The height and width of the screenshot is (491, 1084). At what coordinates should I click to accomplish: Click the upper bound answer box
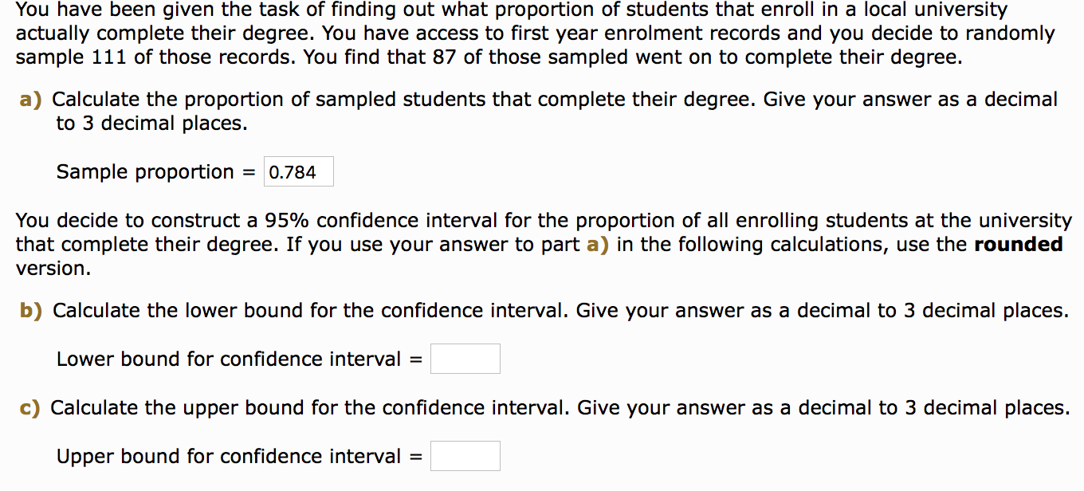465,455
